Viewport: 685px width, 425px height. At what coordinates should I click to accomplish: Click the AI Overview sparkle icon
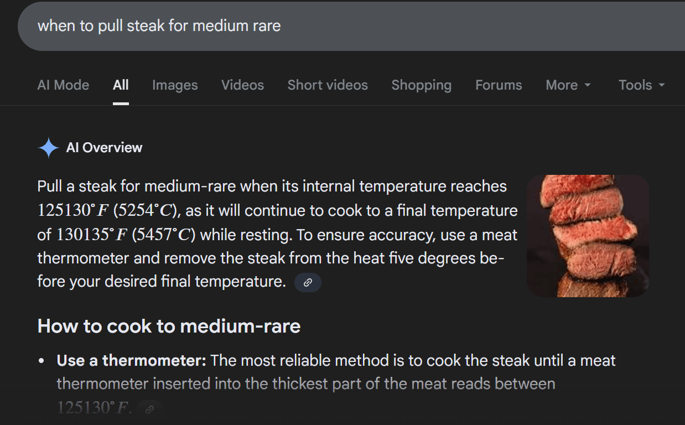coord(48,148)
